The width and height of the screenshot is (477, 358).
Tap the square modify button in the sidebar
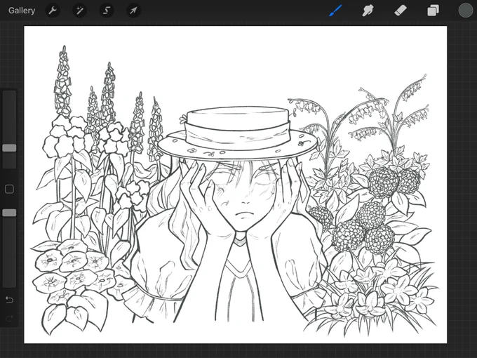pos(9,189)
